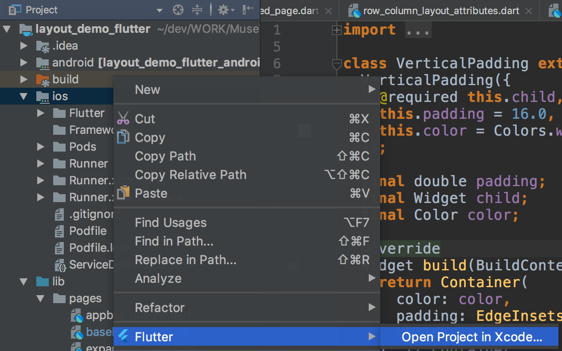Click the 16.0 padding value
The width and height of the screenshot is (562, 351).
tap(529, 114)
